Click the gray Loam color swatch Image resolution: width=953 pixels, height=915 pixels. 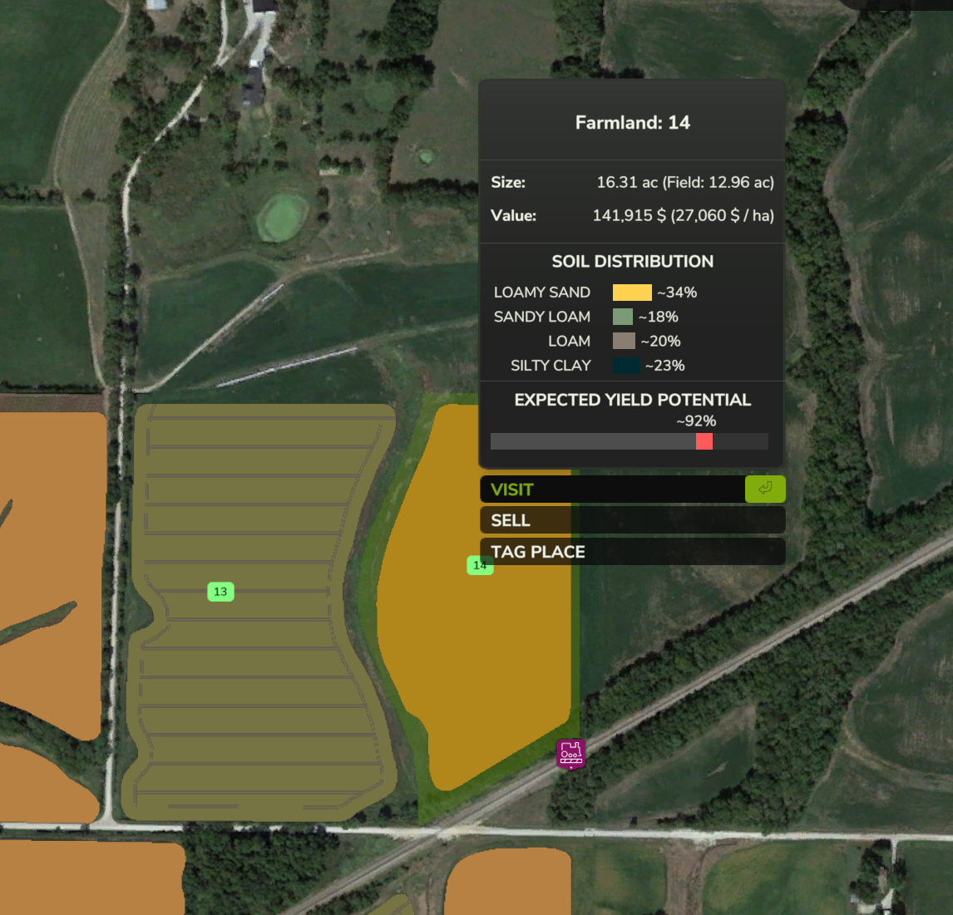pyautogui.click(x=624, y=341)
